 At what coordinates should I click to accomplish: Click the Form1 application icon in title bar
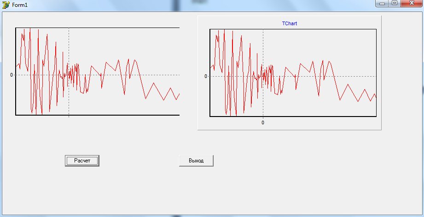click(x=6, y=5)
